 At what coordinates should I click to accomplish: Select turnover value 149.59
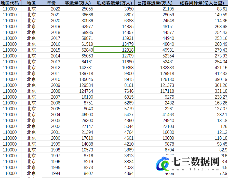[202, 15]
